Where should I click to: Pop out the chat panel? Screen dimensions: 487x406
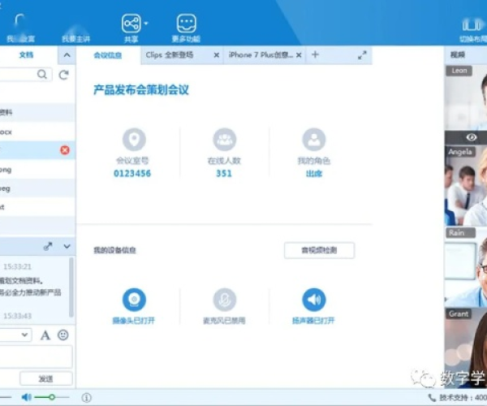pyautogui.click(x=48, y=246)
